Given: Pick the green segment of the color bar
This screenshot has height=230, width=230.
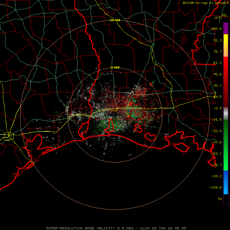Looking at the screenshot, I should 226,145.
